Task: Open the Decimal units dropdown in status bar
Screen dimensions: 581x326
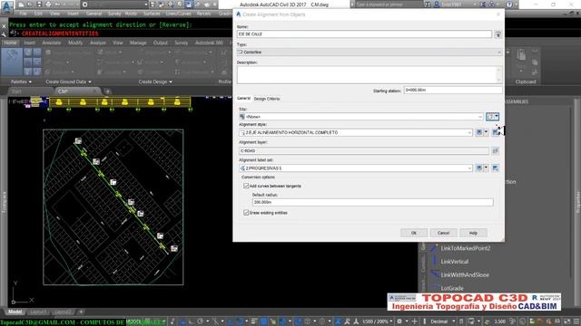Action: (x=442, y=321)
